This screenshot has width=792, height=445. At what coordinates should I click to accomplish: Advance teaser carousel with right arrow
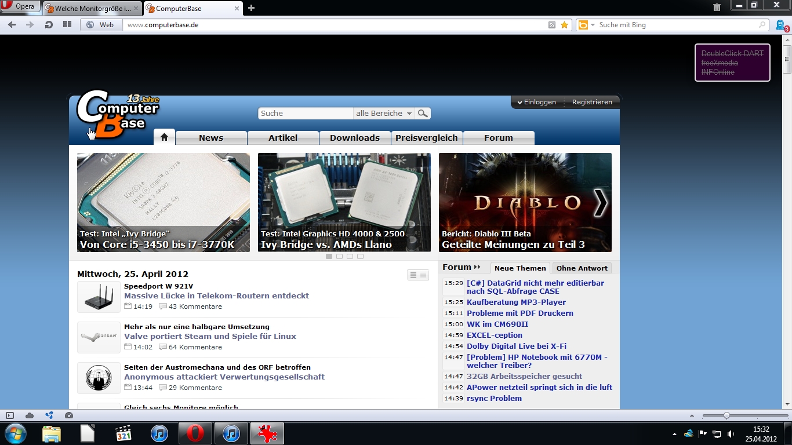[601, 203]
